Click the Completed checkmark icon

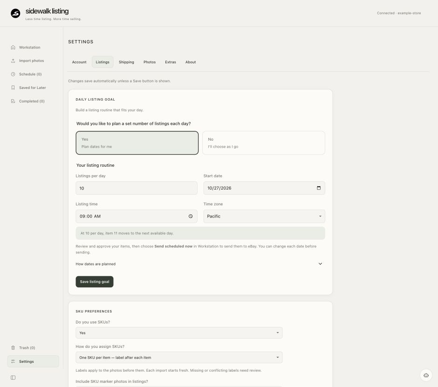click(x=13, y=101)
